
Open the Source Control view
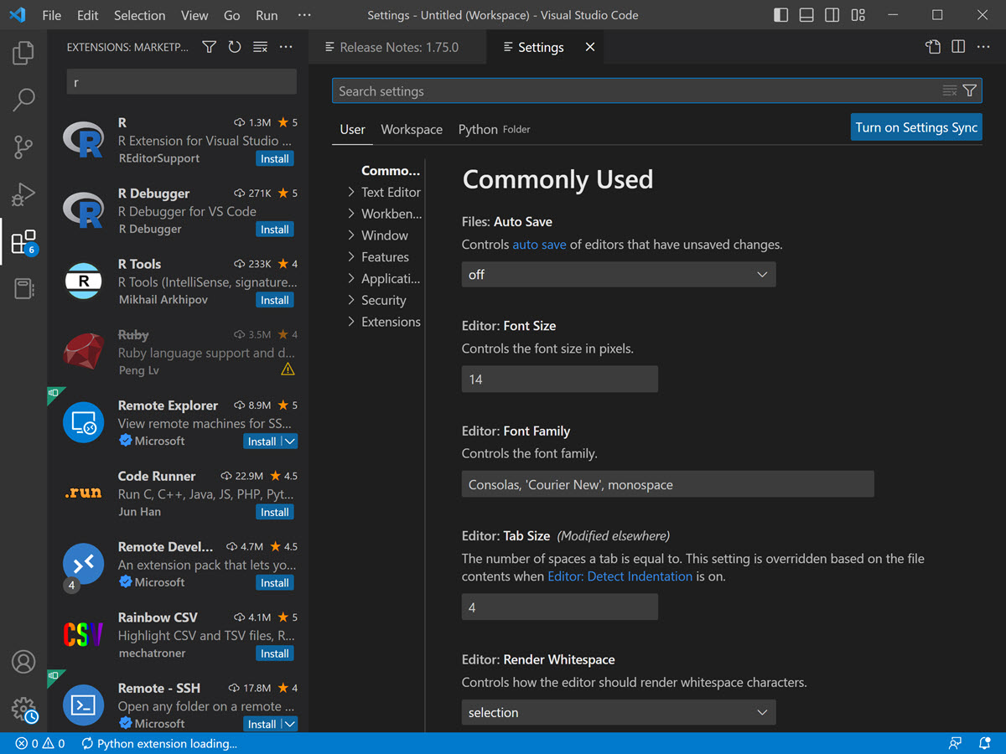click(23, 147)
